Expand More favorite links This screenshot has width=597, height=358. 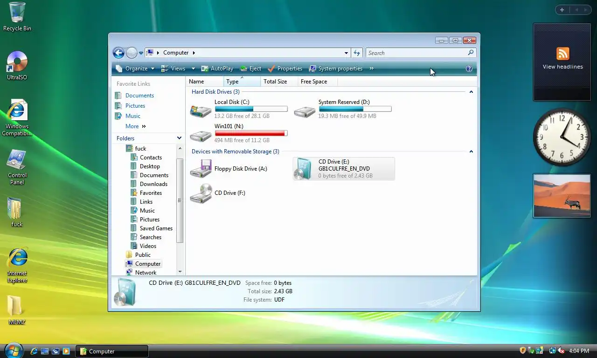click(136, 126)
